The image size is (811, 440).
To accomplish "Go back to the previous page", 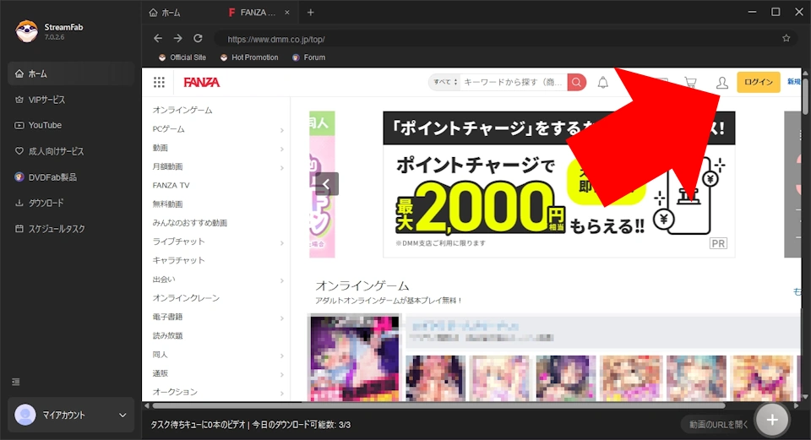I will coord(158,38).
